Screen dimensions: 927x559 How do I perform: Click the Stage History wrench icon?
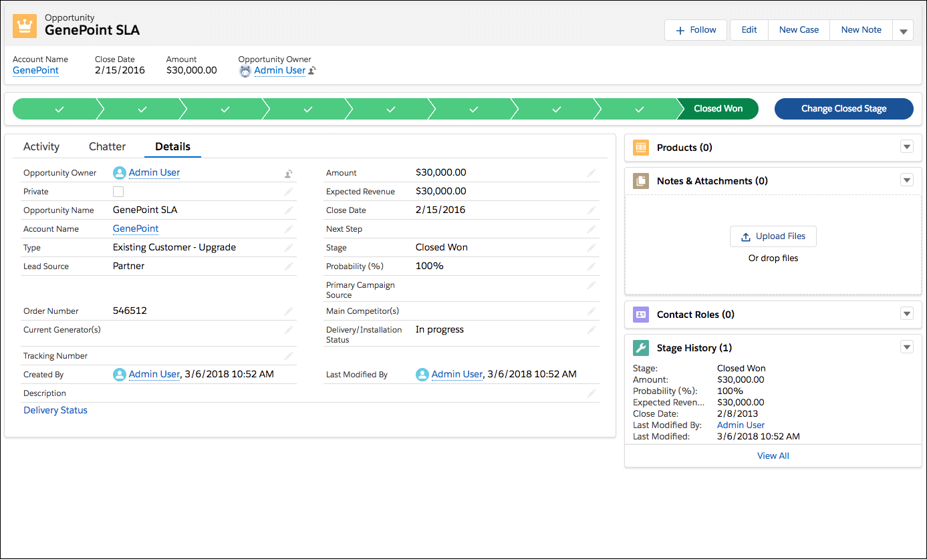(x=641, y=348)
